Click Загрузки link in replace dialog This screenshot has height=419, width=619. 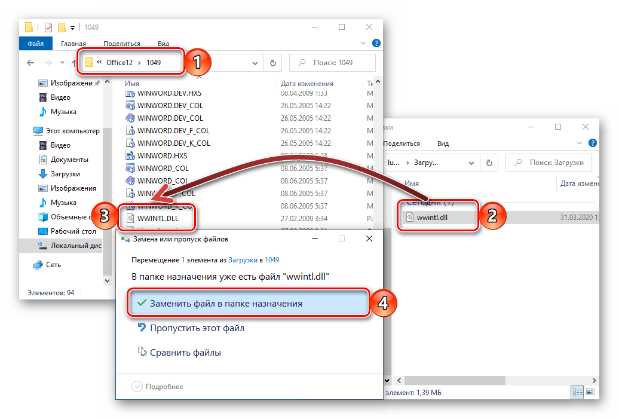(x=243, y=260)
